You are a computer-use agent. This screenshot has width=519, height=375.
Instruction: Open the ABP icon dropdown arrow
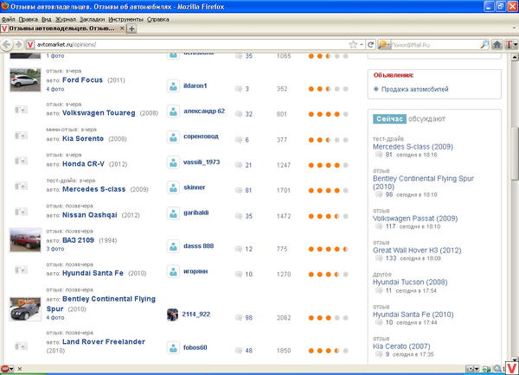point(12,369)
